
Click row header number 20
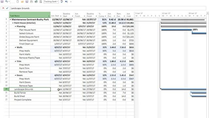[x=6, y=89]
